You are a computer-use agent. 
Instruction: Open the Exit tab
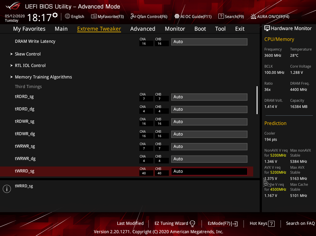pos(240,29)
